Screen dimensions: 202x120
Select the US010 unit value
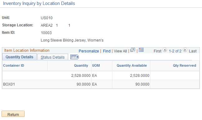pos(47,18)
